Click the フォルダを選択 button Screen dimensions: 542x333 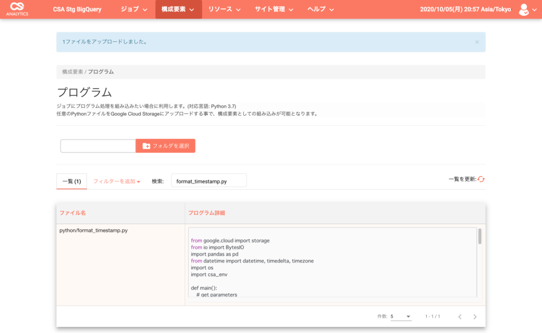[x=165, y=146]
